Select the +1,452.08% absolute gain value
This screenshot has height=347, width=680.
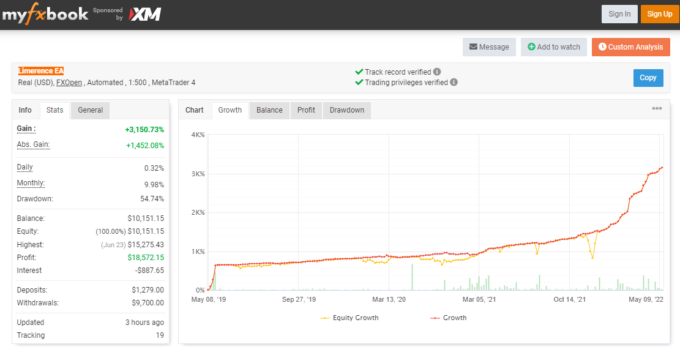click(x=145, y=146)
